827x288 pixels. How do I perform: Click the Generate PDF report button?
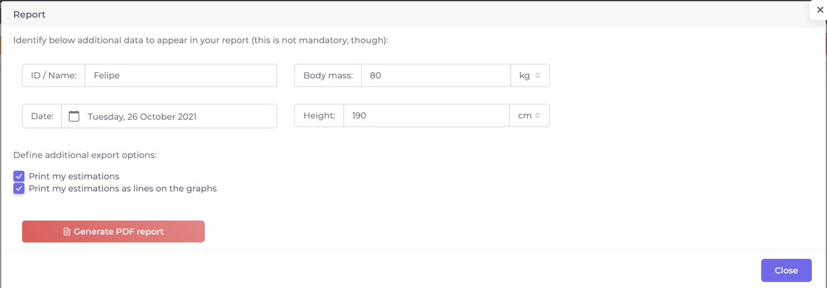113,232
